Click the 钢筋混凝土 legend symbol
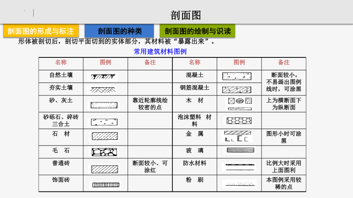The height and width of the screenshot is (198, 353). tap(236, 90)
